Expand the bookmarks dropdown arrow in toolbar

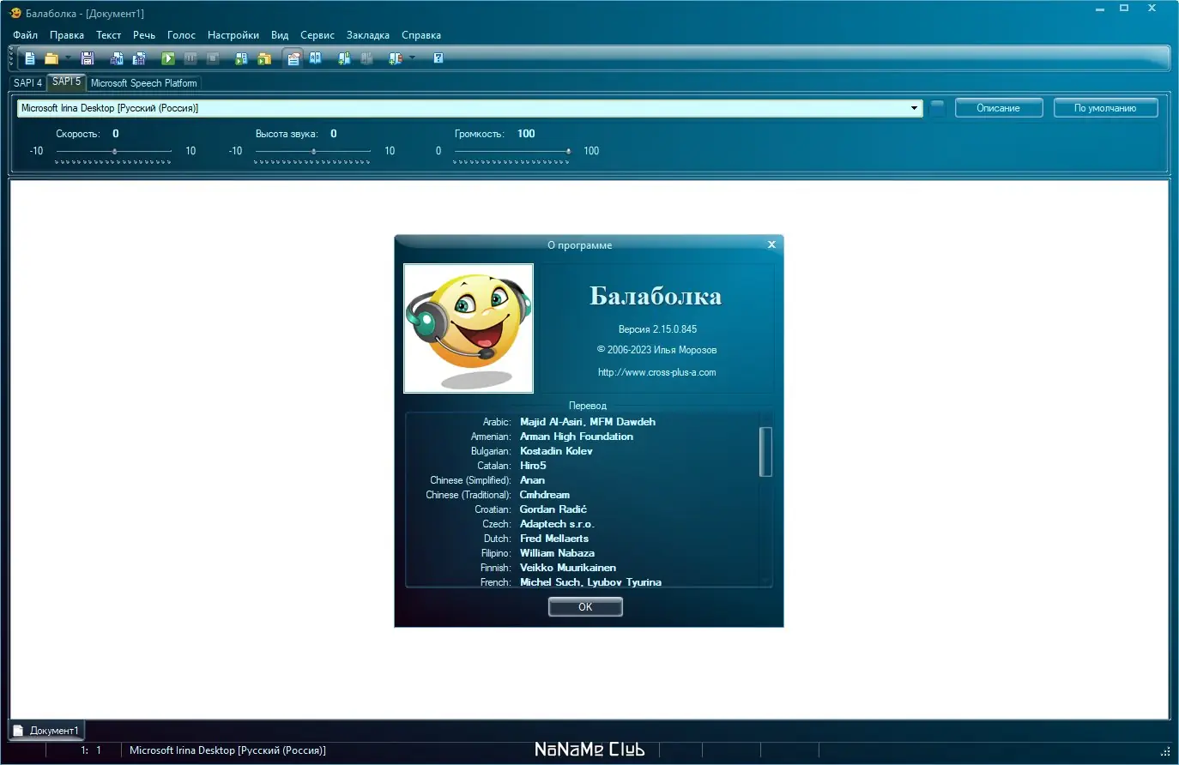[412, 58]
